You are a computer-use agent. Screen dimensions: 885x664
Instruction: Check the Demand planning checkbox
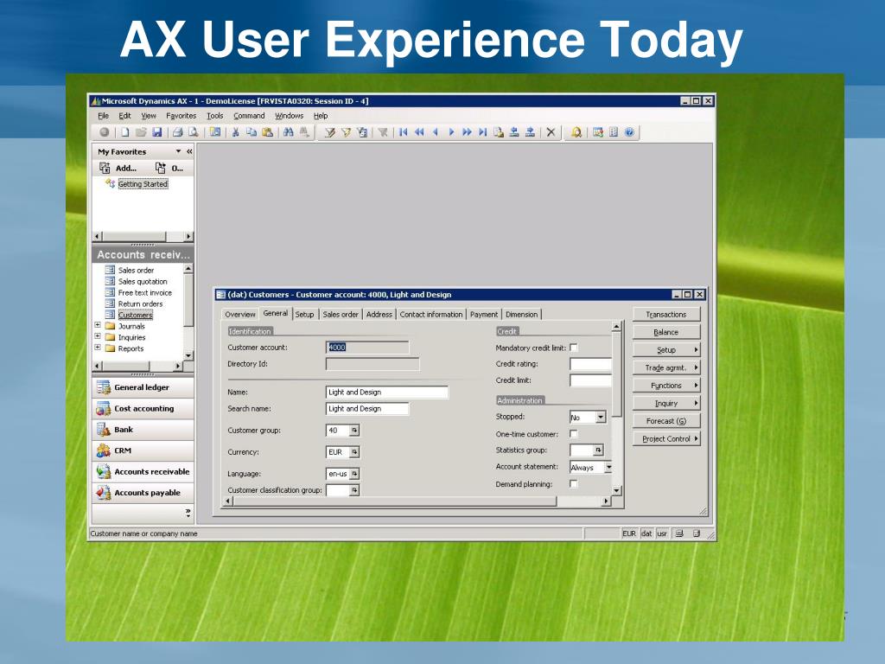[x=574, y=484]
